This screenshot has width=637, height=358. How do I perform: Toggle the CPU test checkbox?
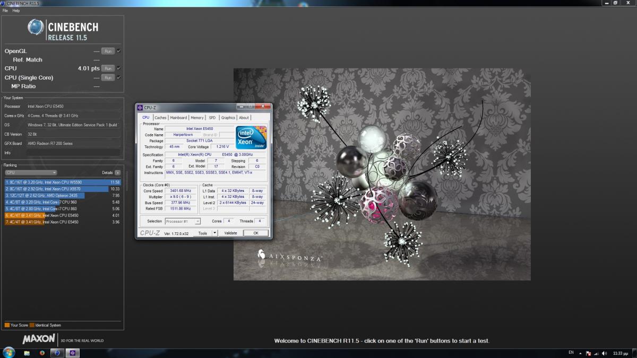coord(119,68)
